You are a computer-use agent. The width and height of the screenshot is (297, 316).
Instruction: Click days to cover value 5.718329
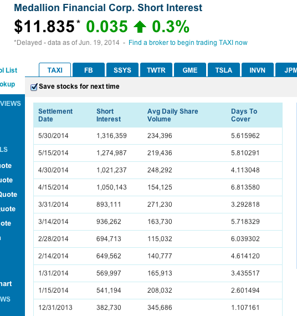tap(245, 222)
